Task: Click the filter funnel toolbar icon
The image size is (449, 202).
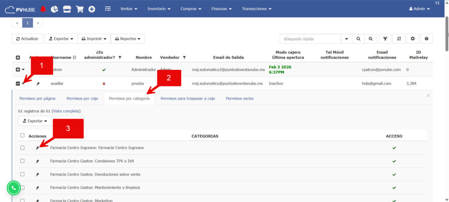Action: coord(385,39)
